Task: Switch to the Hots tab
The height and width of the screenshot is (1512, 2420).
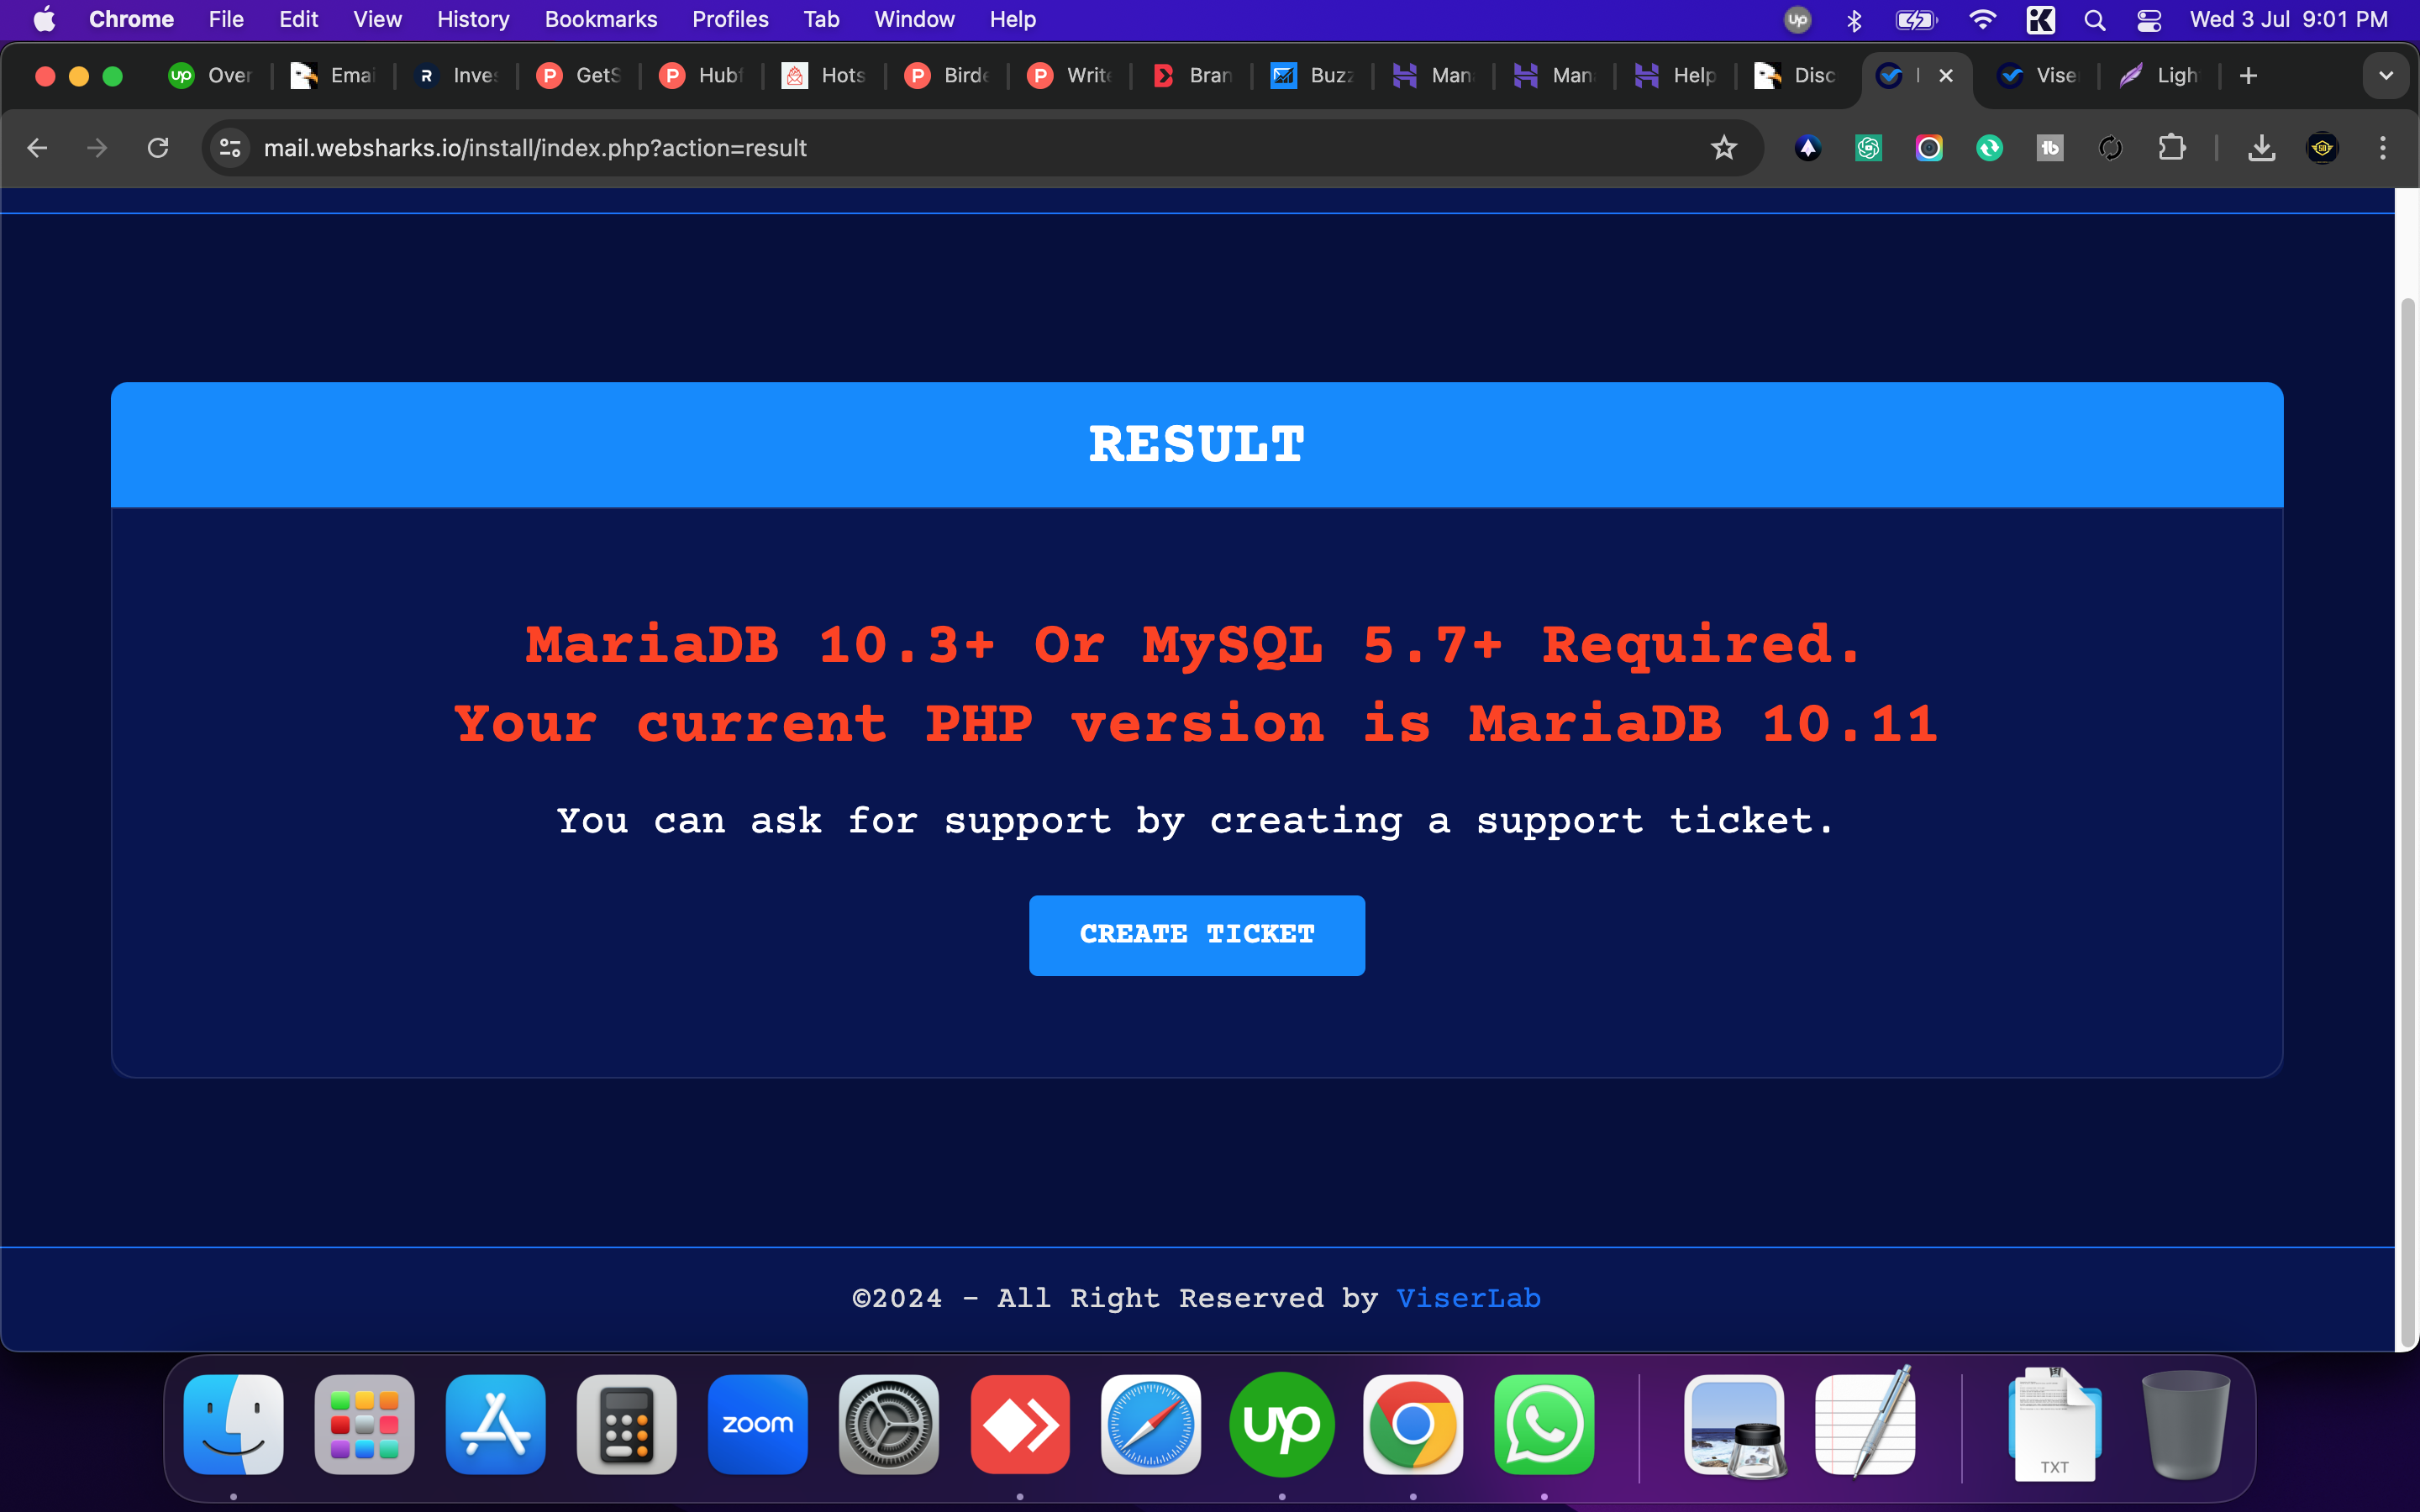Action: pos(824,76)
